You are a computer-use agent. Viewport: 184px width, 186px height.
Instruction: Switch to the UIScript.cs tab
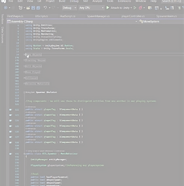(42, 16)
